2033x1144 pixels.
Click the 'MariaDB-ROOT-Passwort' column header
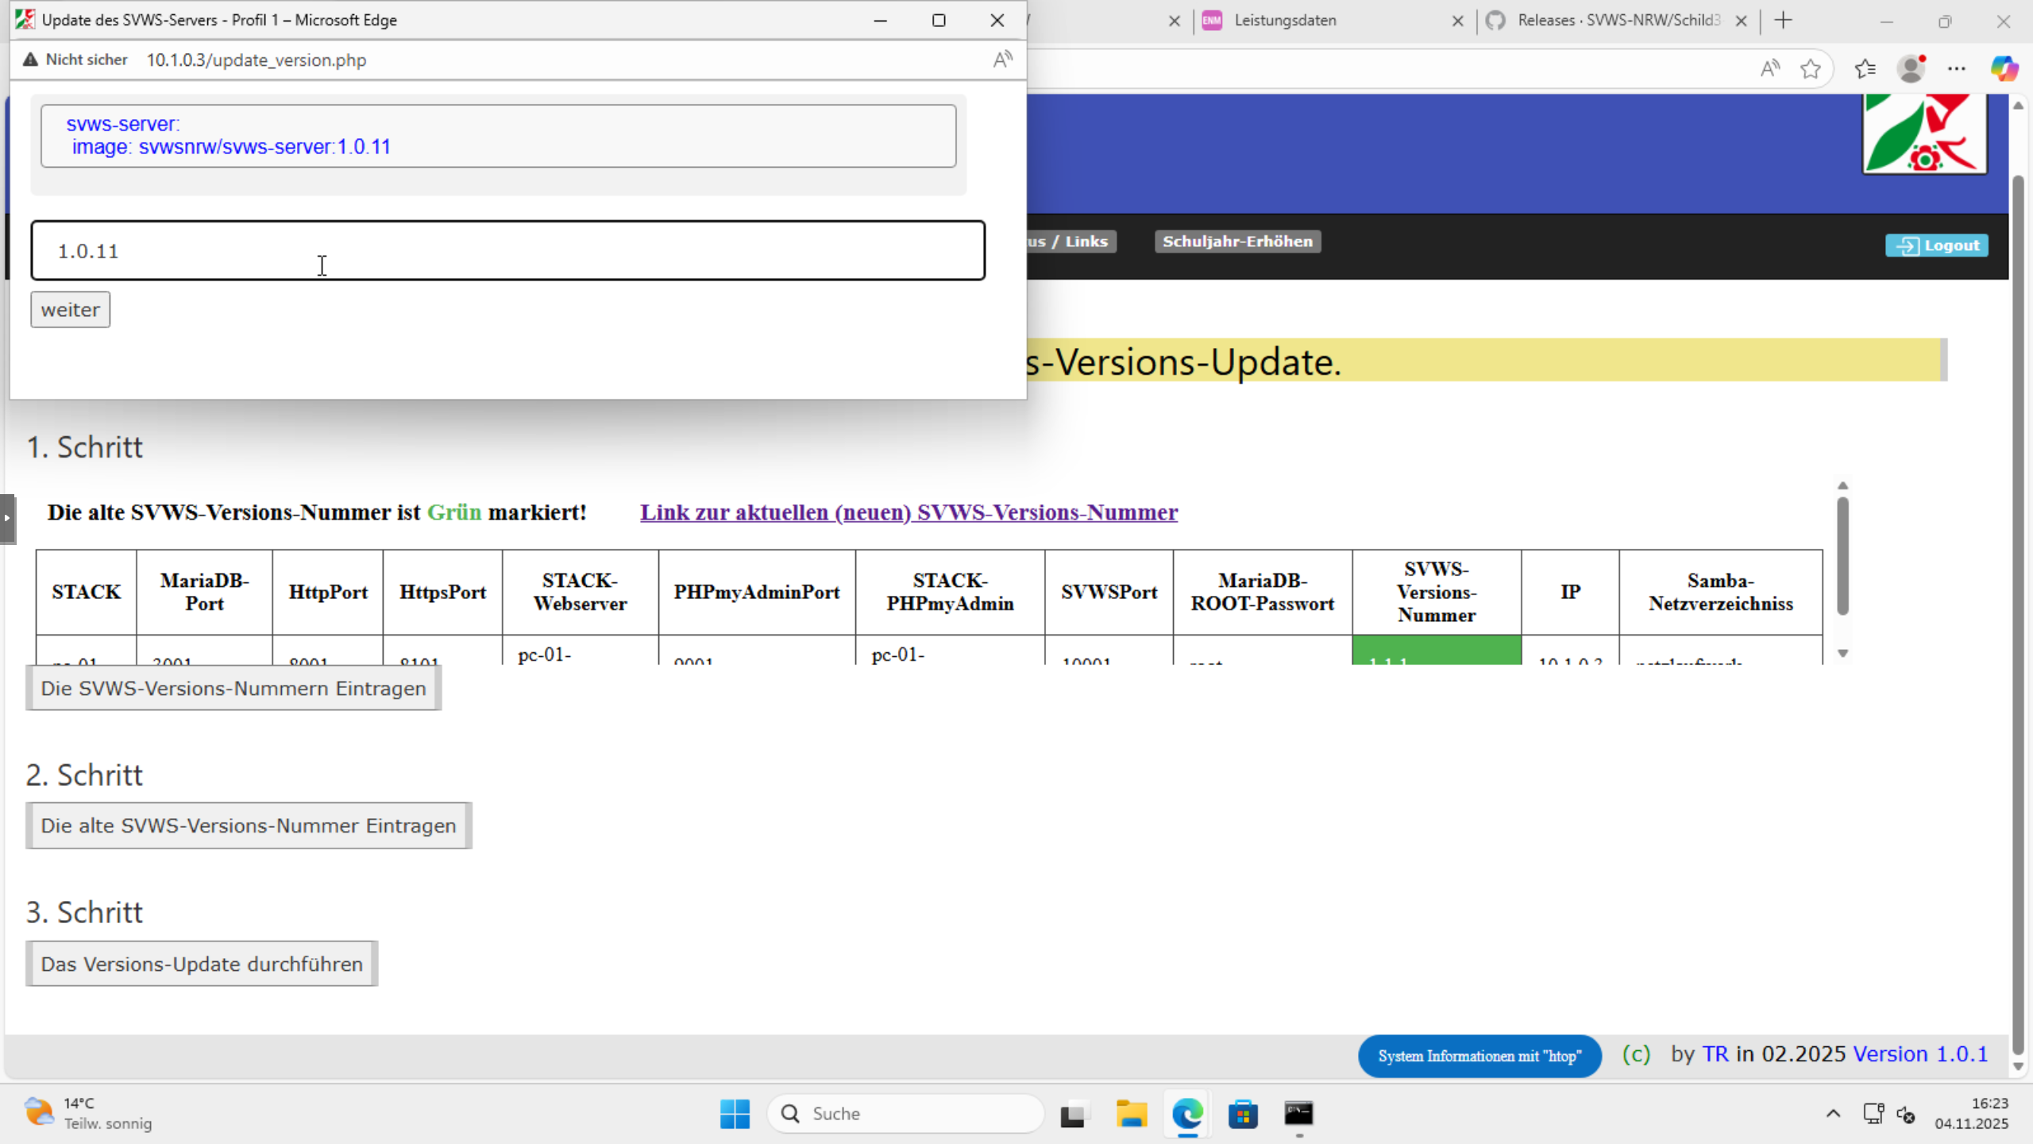coord(1263,592)
